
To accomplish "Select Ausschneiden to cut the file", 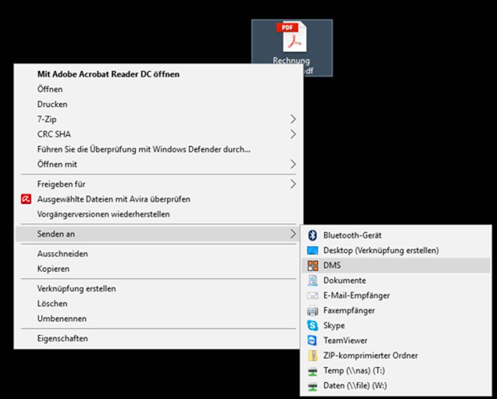I will click(x=158, y=254).
